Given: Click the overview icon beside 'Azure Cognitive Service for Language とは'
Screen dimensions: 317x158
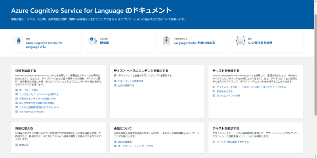Looking at the screenshot, I should pos(19,41).
